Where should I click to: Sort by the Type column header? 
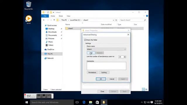tap(120, 24)
